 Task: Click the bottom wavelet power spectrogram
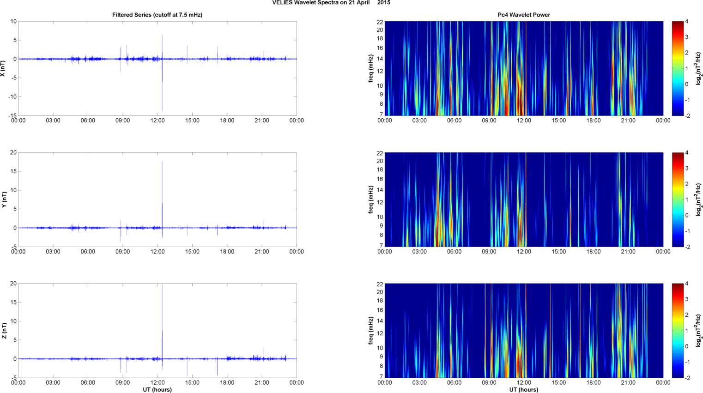523,331
